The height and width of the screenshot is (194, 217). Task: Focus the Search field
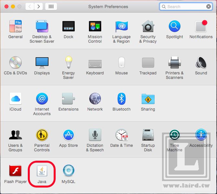pos(186,6)
